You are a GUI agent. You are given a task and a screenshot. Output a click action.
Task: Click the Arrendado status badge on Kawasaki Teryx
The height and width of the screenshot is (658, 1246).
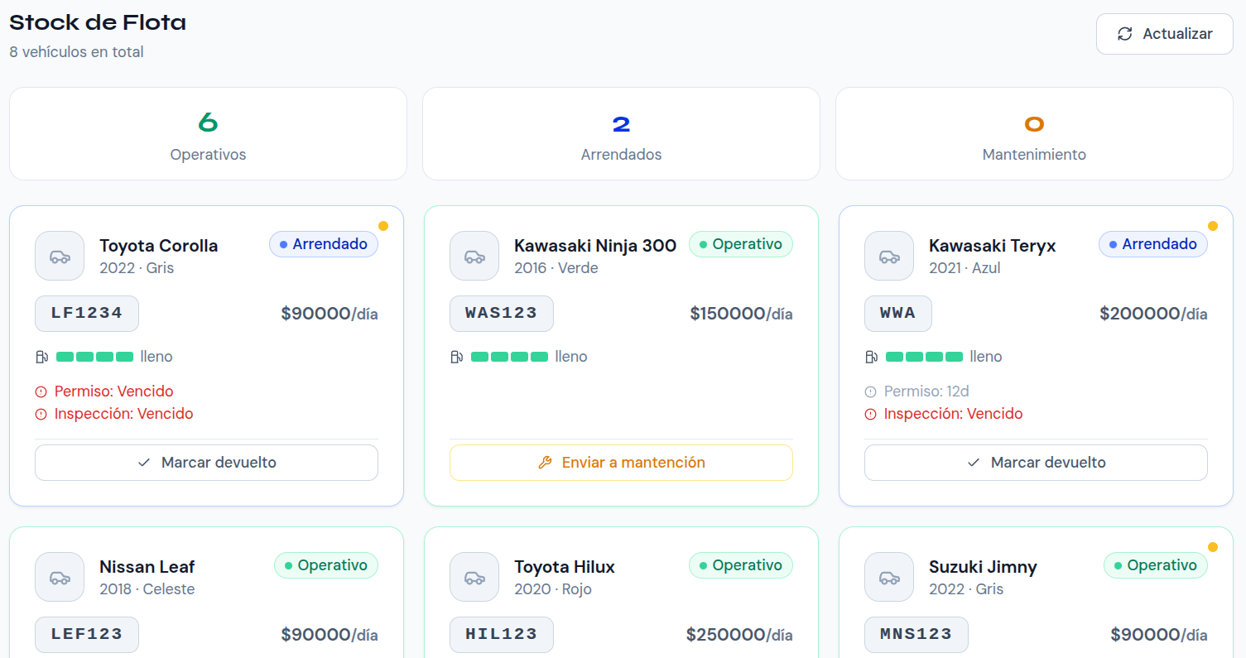point(1153,244)
